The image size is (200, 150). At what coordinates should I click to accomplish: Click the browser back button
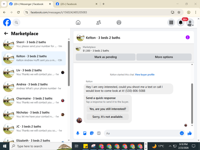click(x=4, y=12)
